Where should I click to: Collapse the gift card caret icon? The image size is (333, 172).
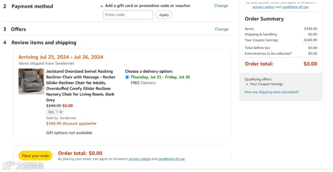tap(102, 6)
